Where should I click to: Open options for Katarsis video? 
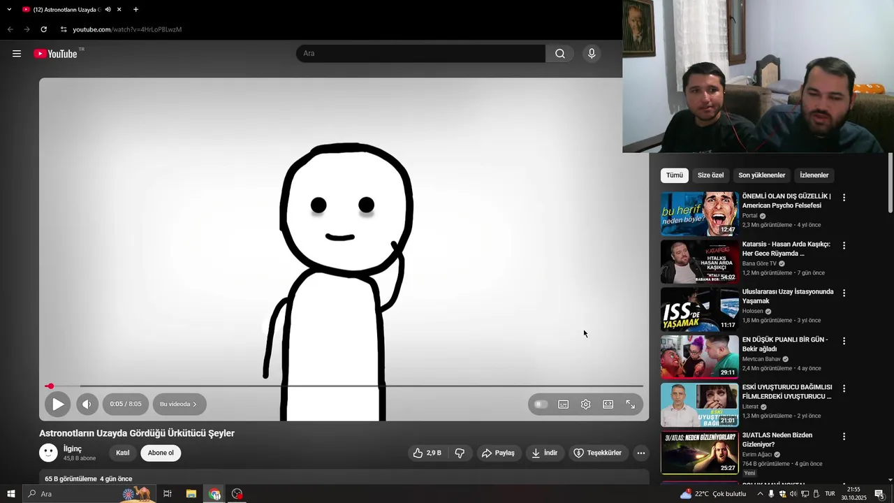click(844, 245)
